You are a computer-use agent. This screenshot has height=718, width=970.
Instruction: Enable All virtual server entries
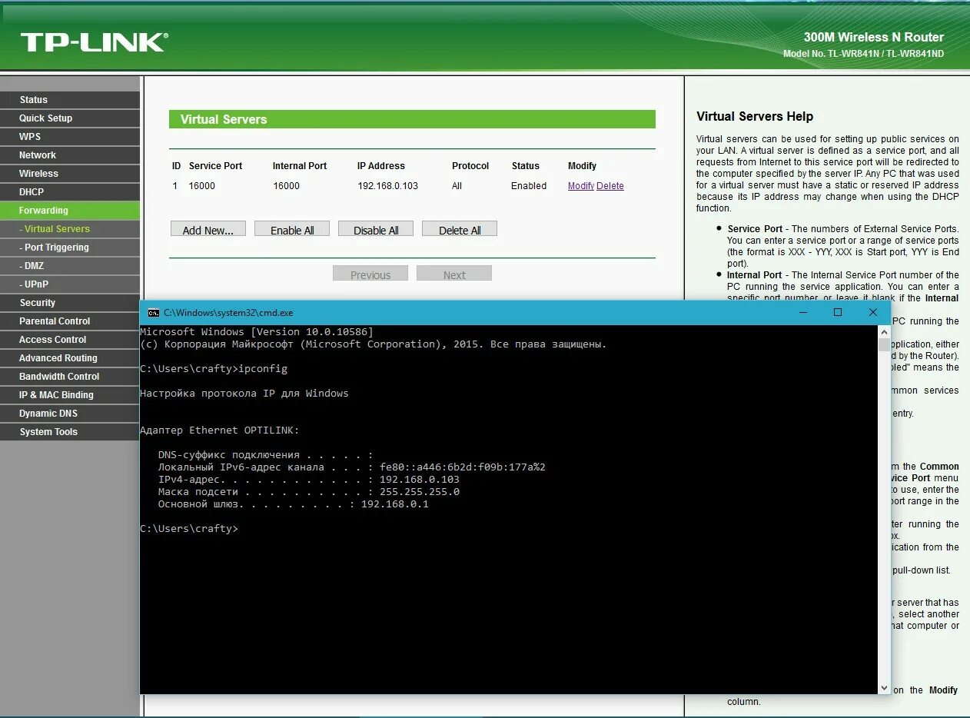(x=291, y=228)
